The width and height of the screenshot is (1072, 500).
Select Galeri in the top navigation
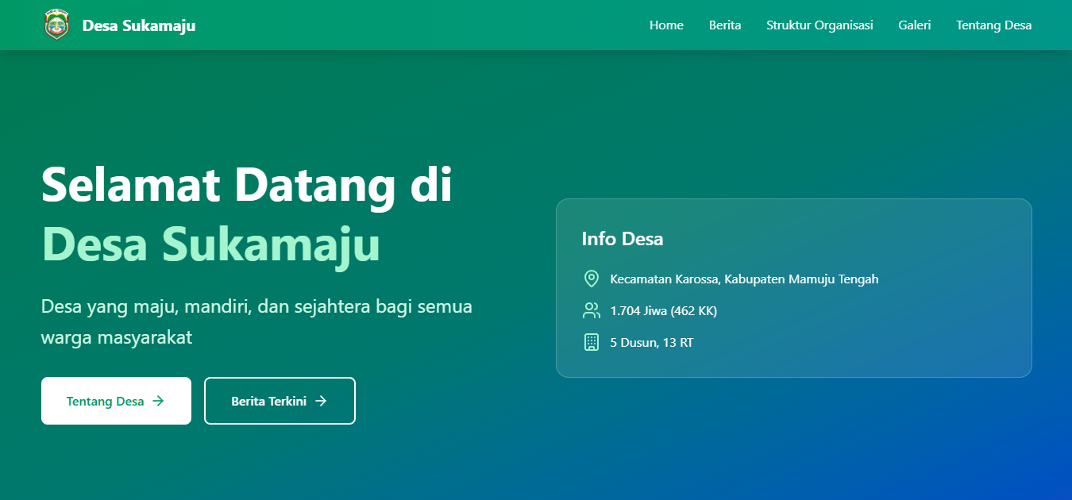click(915, 25)
